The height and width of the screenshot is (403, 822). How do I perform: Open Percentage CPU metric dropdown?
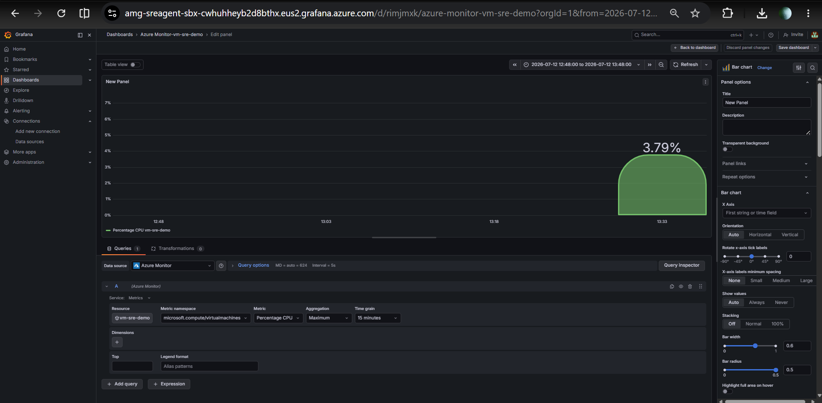coord(278,318)
